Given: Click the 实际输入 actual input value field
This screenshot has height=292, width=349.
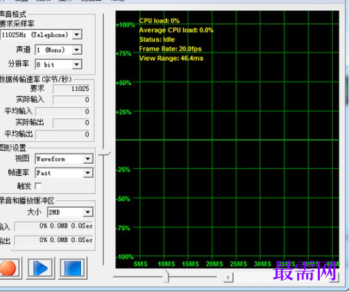Looking at the screenshot, I should pyautogui.click(x=71, y=100).
